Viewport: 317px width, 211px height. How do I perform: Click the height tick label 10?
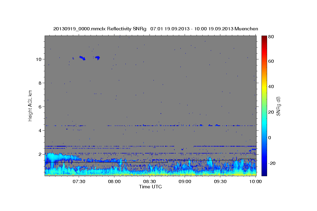39,59
